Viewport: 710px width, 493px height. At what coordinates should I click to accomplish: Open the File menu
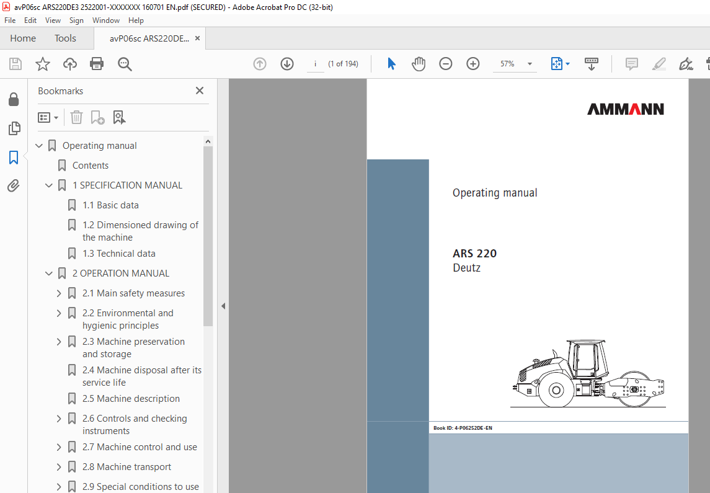pyautogui.click(x=10, y=20)
